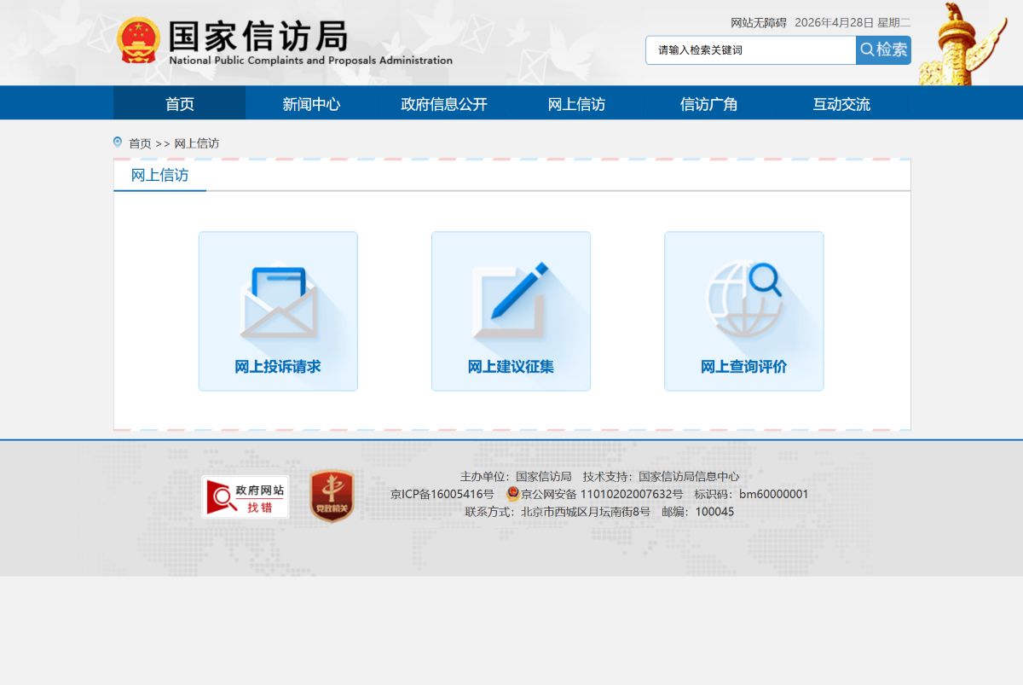The image size is (1023, 685).
Task: Click the 政府网站找错 badge
Action: coord(245,495)
